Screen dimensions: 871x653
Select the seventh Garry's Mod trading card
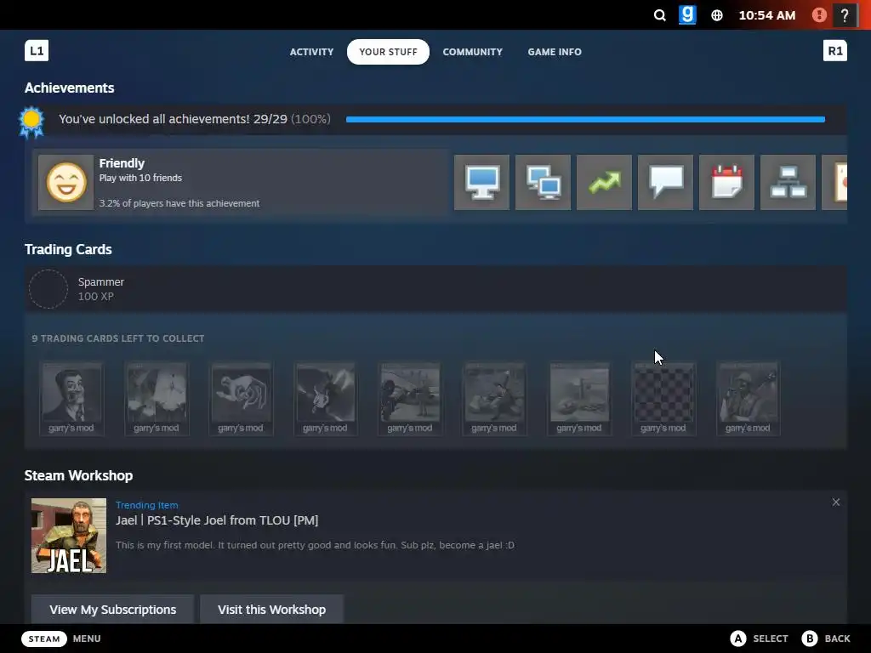click(x=579, y=399)
